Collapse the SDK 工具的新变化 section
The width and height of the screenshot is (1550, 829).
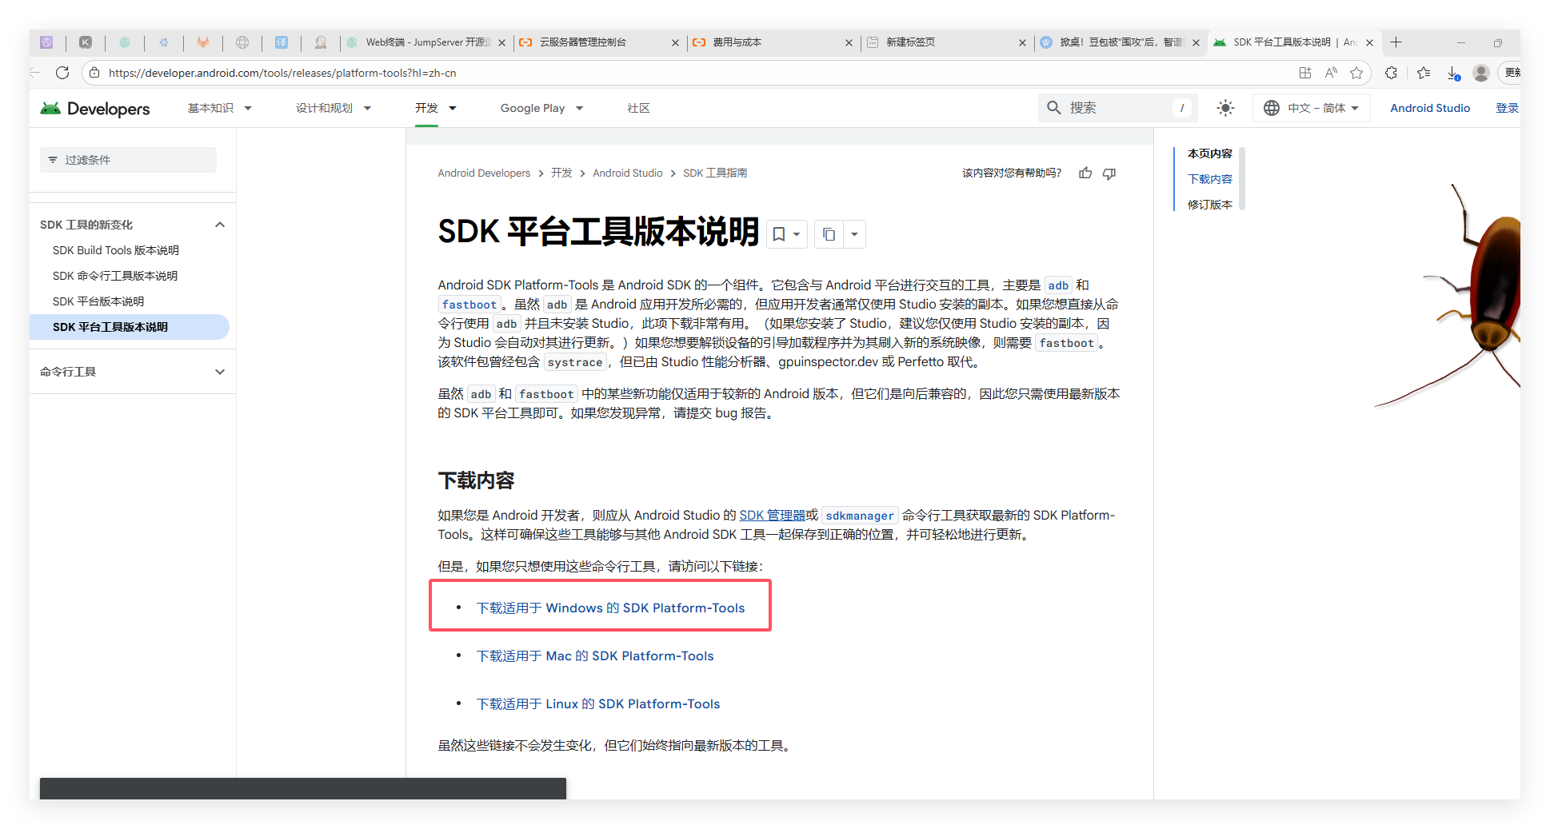click(219, 224)
